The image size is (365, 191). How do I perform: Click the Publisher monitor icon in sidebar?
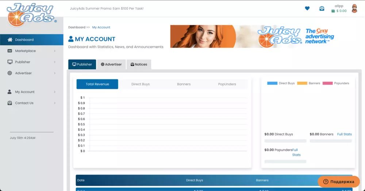click(x=10, y=62)
